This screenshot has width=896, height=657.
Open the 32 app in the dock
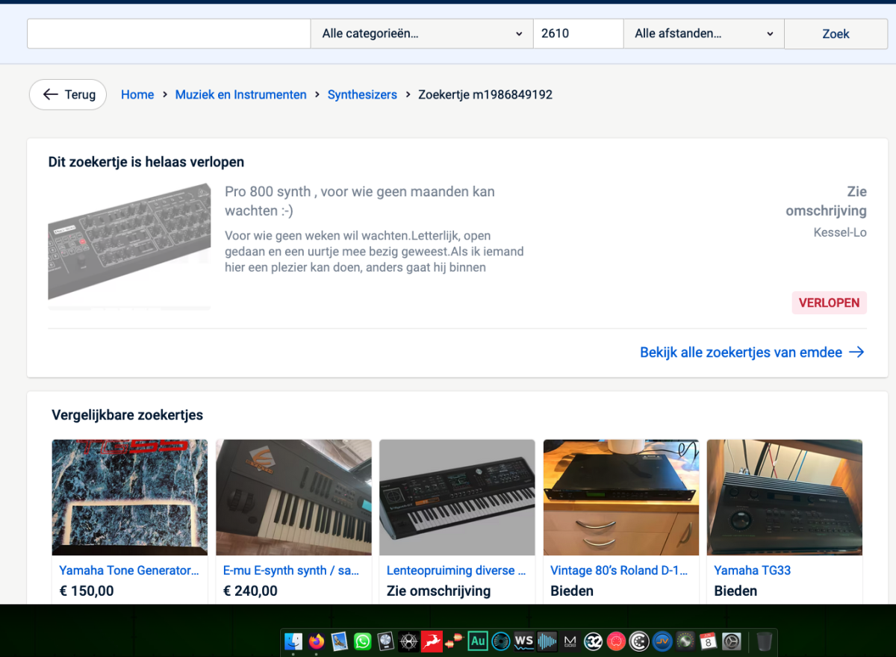[594, 641]
